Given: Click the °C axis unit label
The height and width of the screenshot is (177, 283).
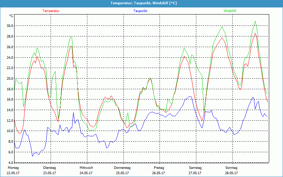Looking at the screenshot, I should point(11,16).
